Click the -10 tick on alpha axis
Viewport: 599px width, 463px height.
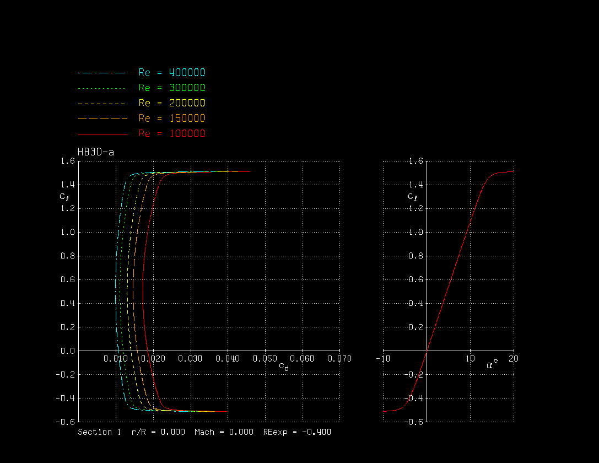(x=382, y=359)
